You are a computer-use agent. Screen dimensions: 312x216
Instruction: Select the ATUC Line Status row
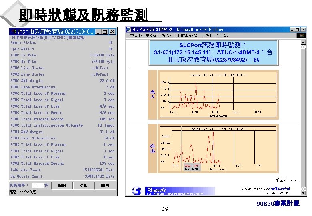pos(62,68)
